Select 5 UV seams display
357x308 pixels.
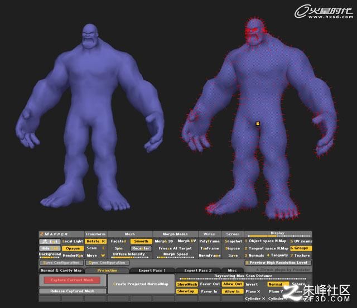(x=301, y=241)
